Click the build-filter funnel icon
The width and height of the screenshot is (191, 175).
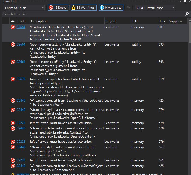click(x=129, y=8)
